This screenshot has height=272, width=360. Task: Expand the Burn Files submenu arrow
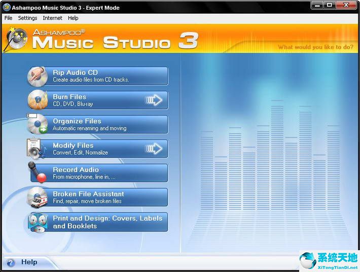[x=154, y=100]
